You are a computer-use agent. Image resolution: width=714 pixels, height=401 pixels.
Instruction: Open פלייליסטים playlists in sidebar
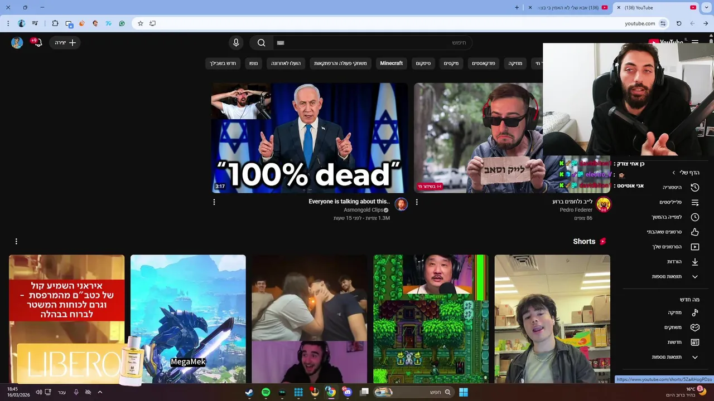click(681, 202)
